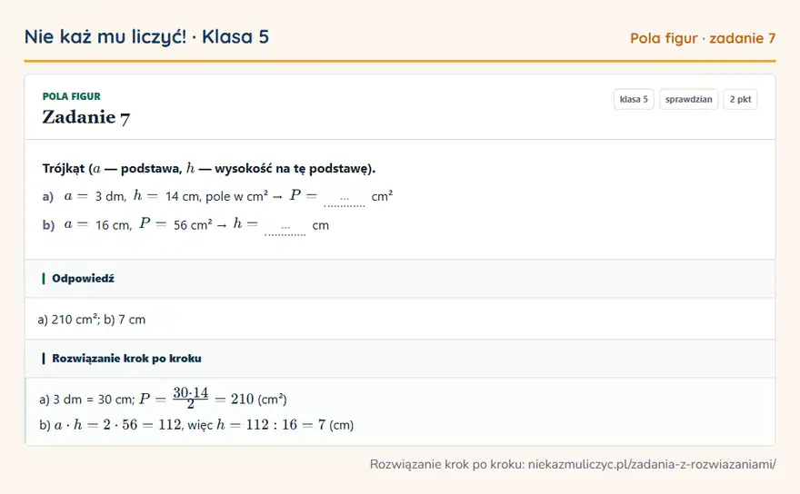800x494 pixels.
Task: Click the triangle task description line
Action: 209,168
